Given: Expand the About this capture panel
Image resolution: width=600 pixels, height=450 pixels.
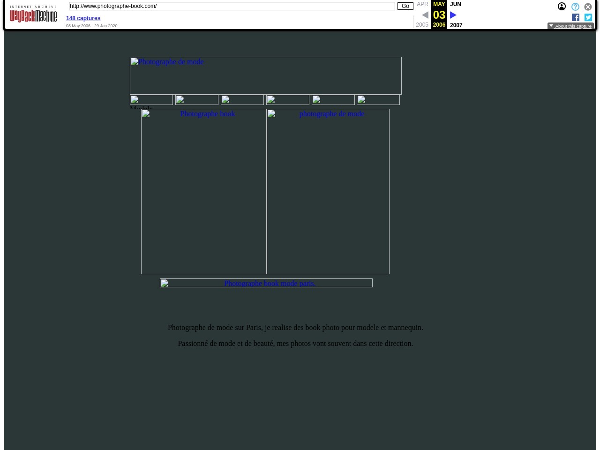Looking at the screenshot, I should click(570, 26).
